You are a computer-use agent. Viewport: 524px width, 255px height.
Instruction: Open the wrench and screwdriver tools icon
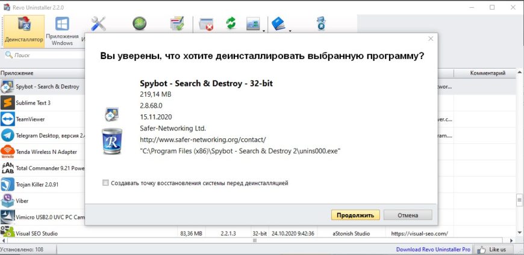(x=98, y=24)
